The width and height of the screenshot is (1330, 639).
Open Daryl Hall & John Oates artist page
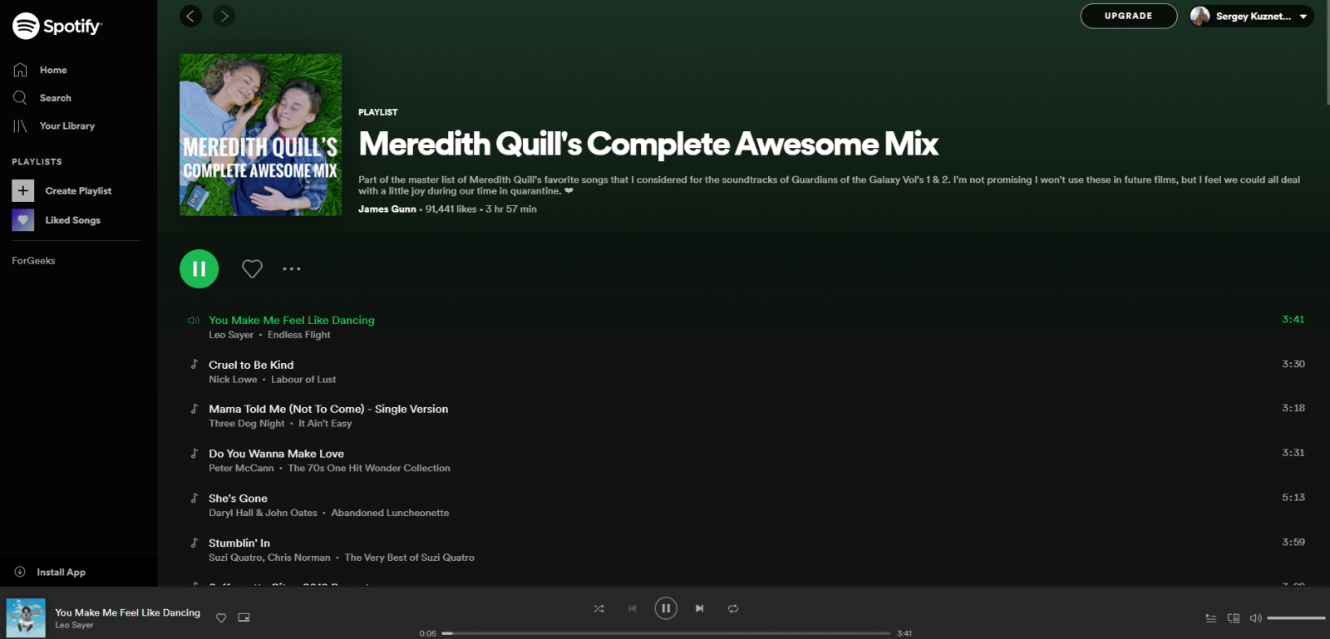[263, 514]
